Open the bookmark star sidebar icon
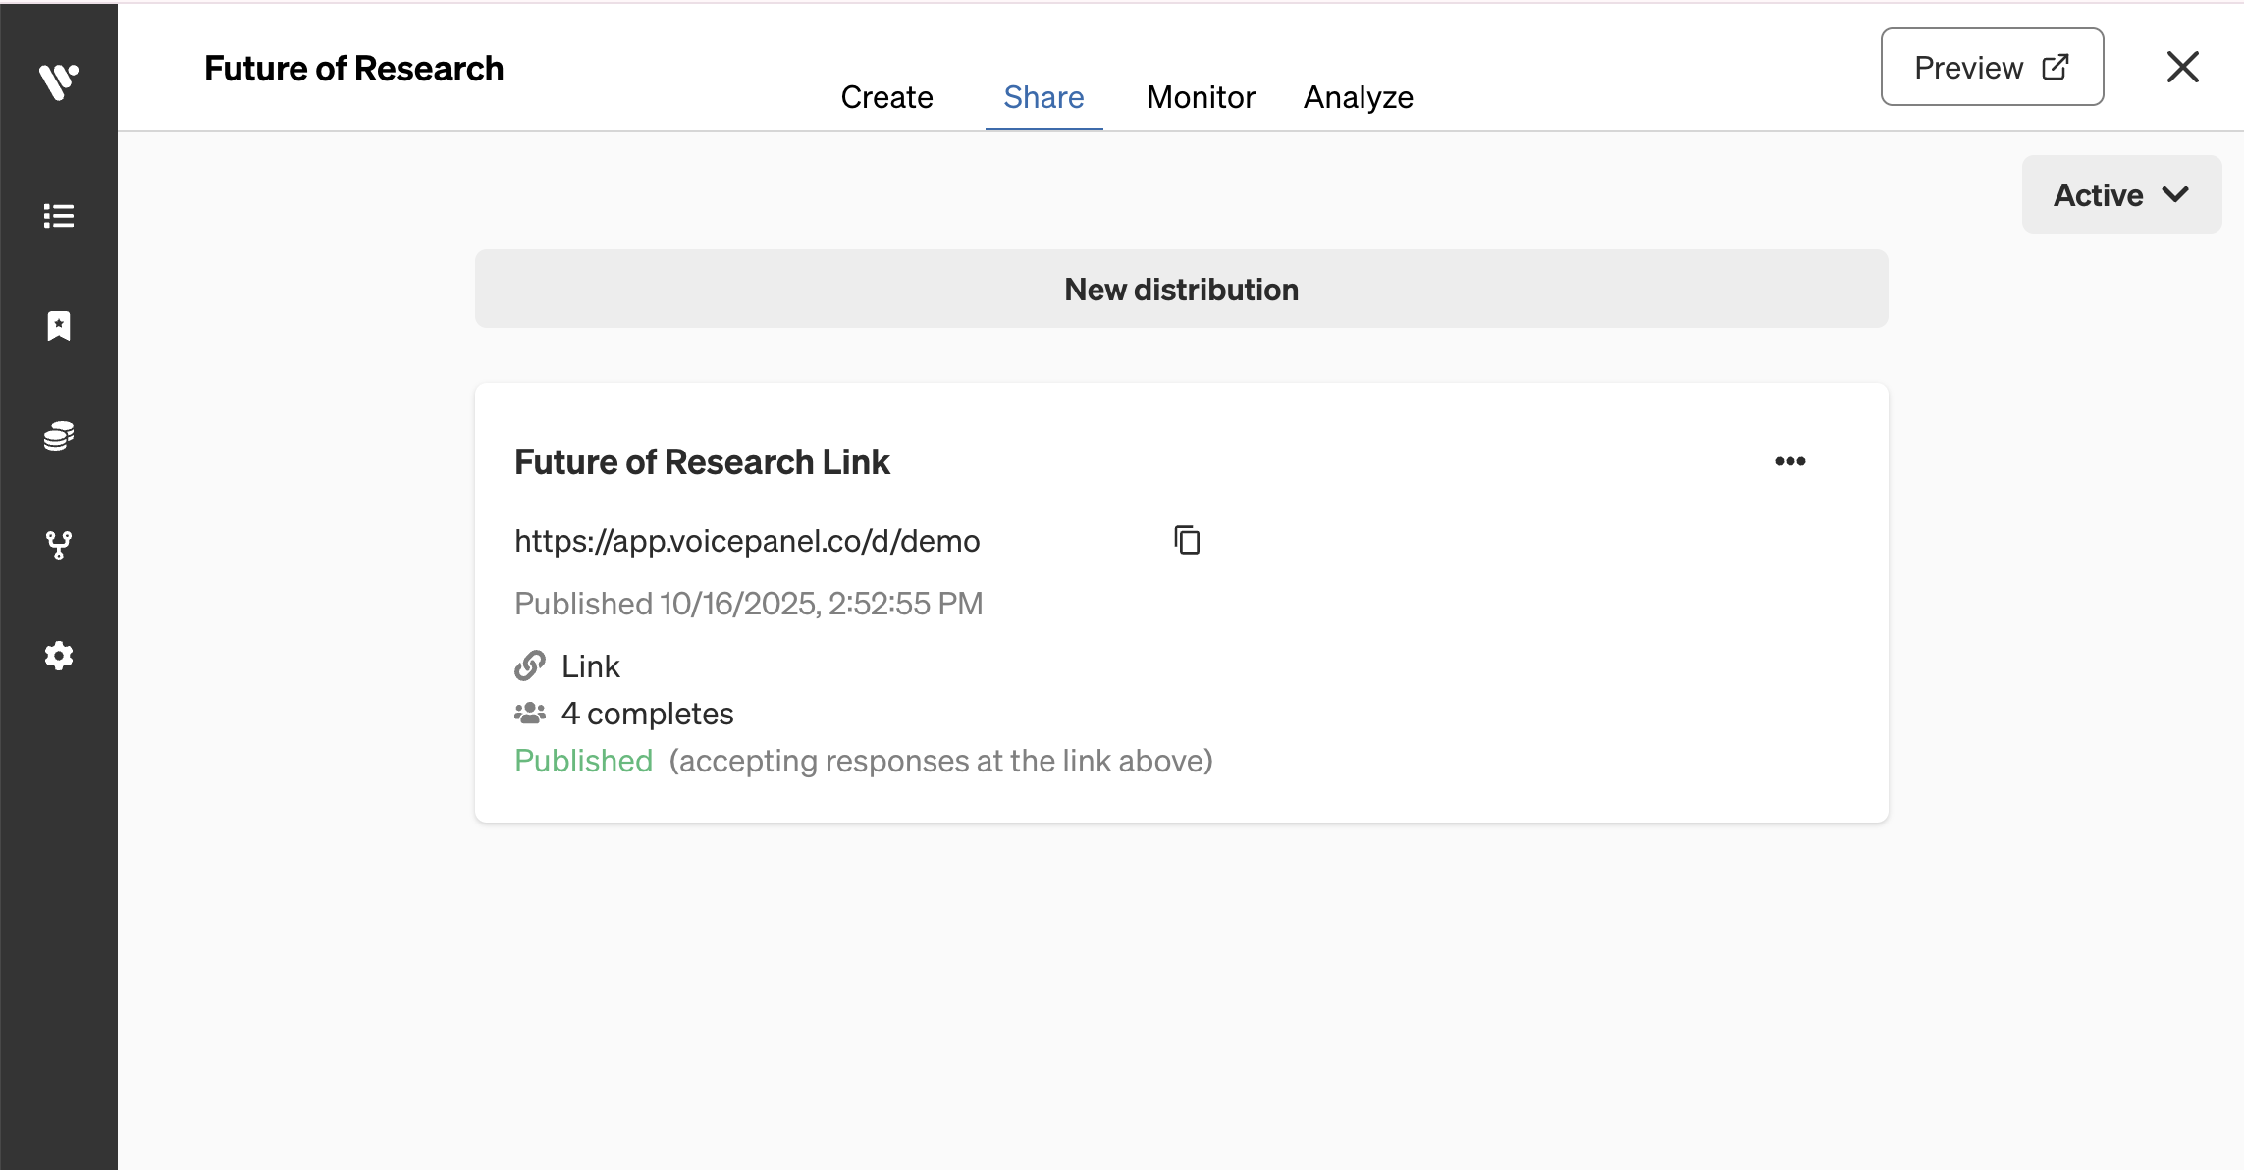The height and width of the screenshot is (1170, 2244). coord(59,326)
